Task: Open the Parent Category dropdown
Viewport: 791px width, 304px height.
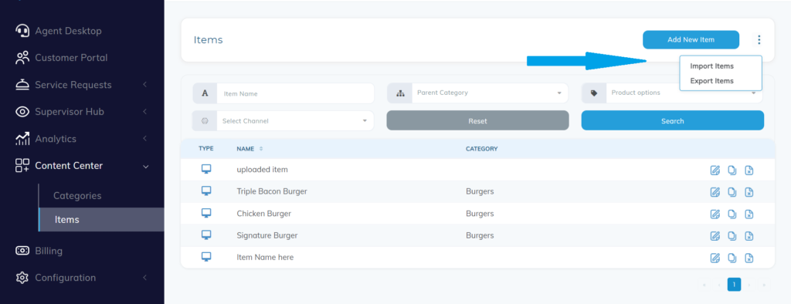Action: 477,93
